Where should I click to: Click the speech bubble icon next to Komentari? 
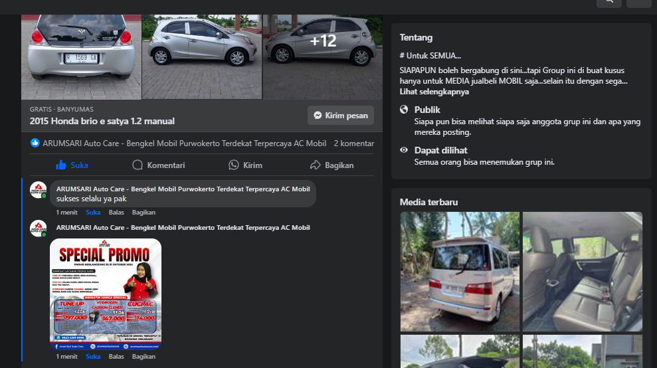138,165
